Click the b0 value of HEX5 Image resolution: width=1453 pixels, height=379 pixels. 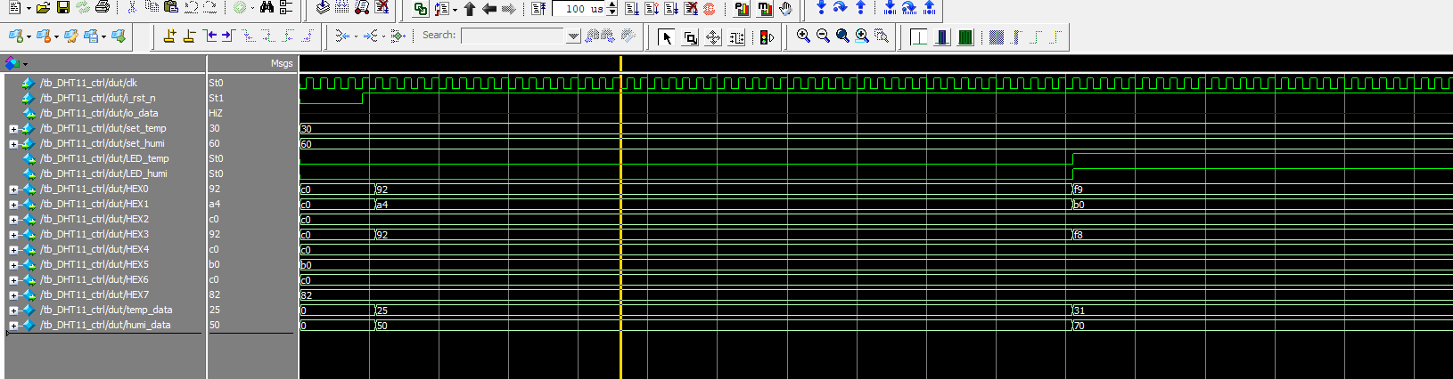(x=214, y=264)
